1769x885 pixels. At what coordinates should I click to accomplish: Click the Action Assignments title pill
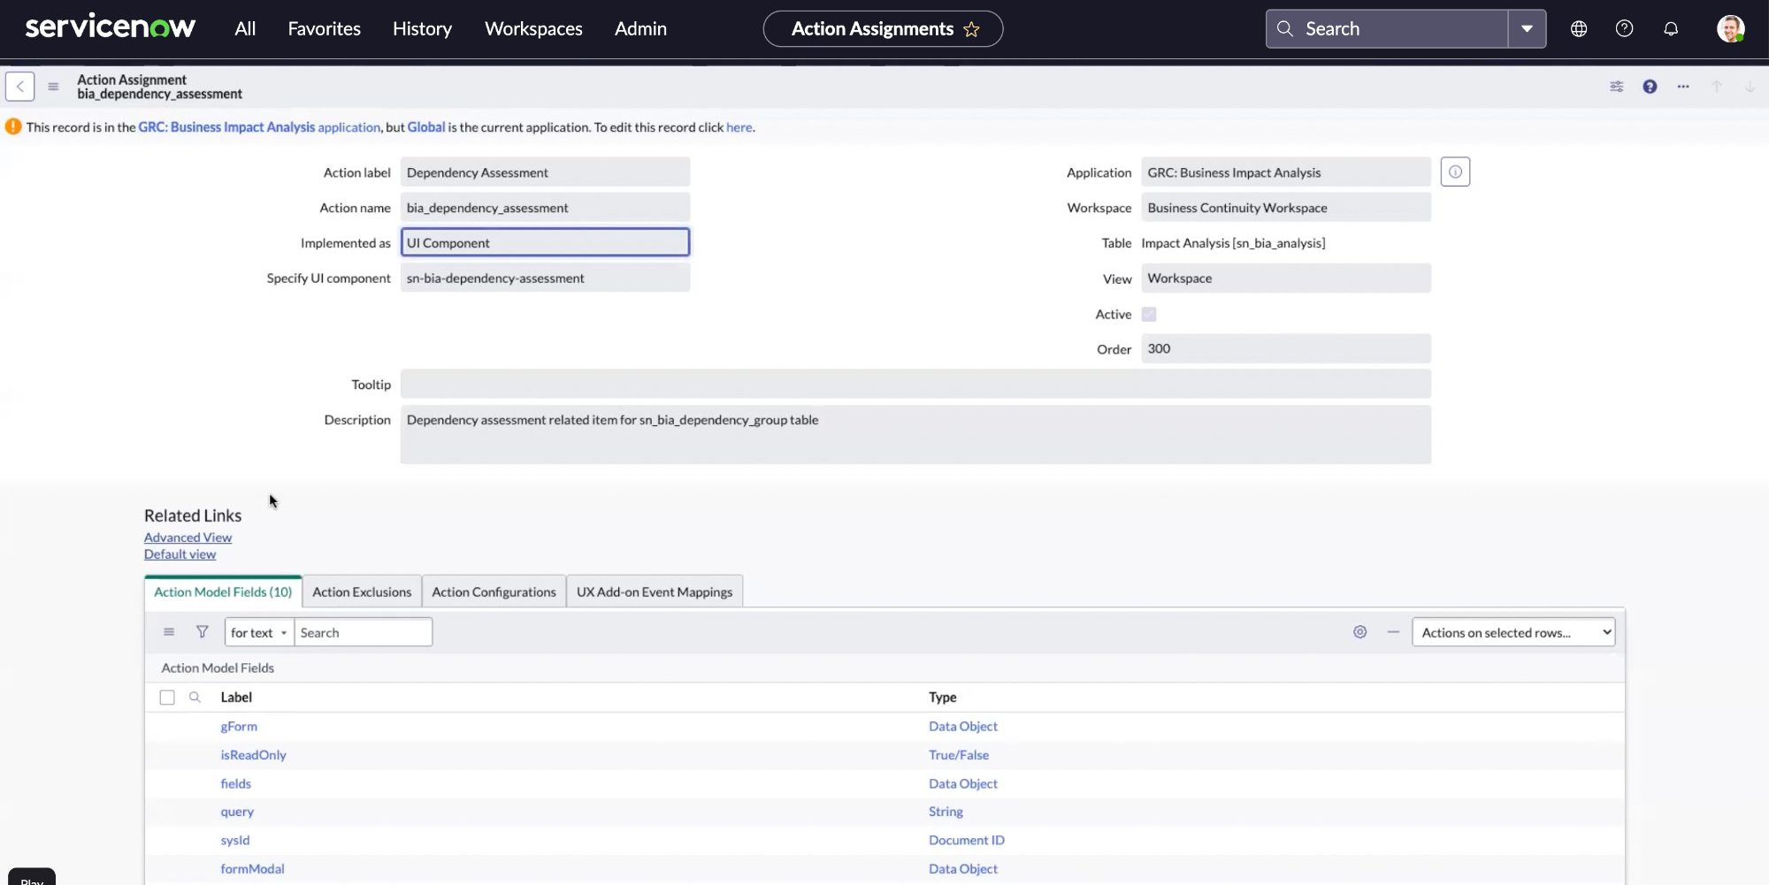[x=883, y=29]
